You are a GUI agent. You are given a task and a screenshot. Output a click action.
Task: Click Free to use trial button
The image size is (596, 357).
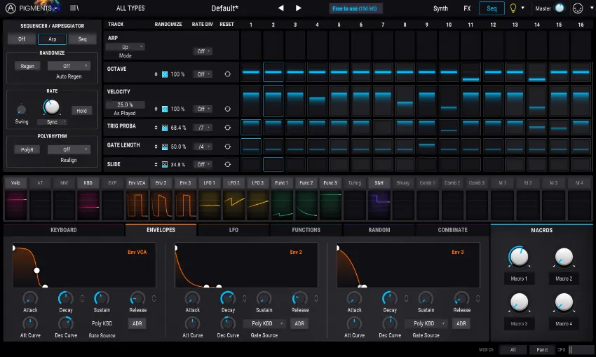[355, 8]
